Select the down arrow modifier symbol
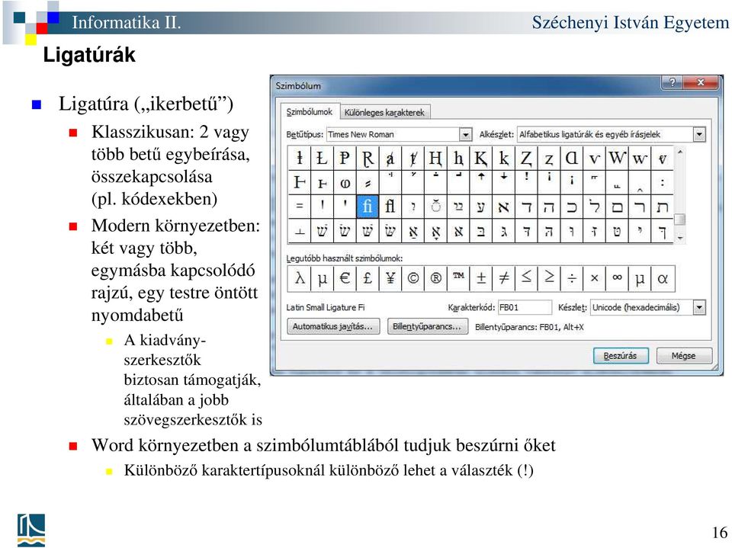Image resolution: width=732 pixels, height=548 pixels. coord(504,182)
